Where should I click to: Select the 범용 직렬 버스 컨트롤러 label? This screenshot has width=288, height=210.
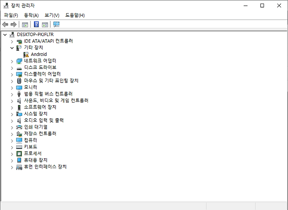(48, 94)
